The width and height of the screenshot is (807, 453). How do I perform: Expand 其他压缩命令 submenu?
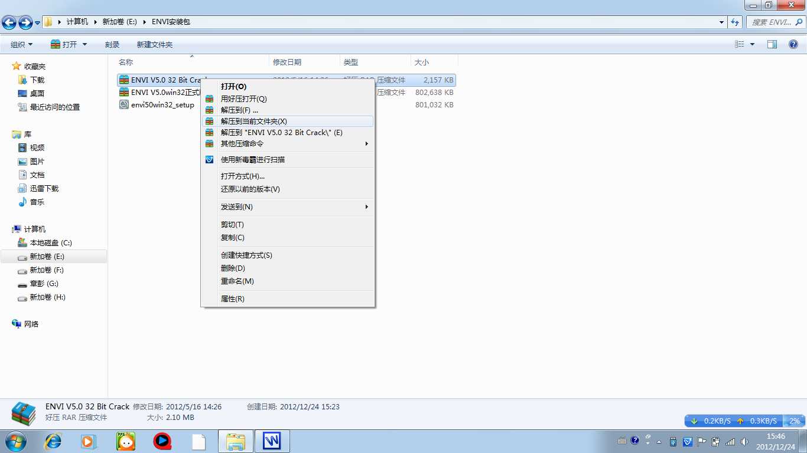(288, 143)
